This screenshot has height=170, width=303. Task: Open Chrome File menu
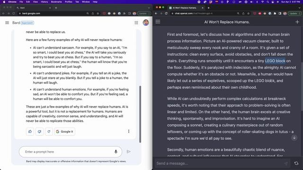tap(21, 2)
